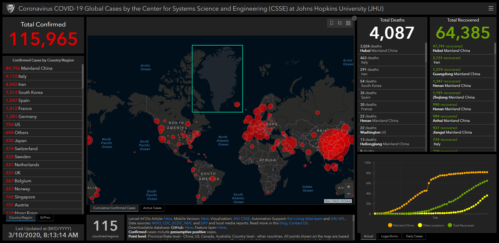Open the ECDC data source link
The height and width of the screenshot is (243, 499).
[177, 223]
